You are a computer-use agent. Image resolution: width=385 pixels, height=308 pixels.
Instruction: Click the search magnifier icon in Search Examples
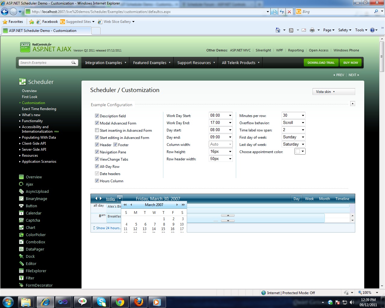pyautogui.click(x=73, y=63)
